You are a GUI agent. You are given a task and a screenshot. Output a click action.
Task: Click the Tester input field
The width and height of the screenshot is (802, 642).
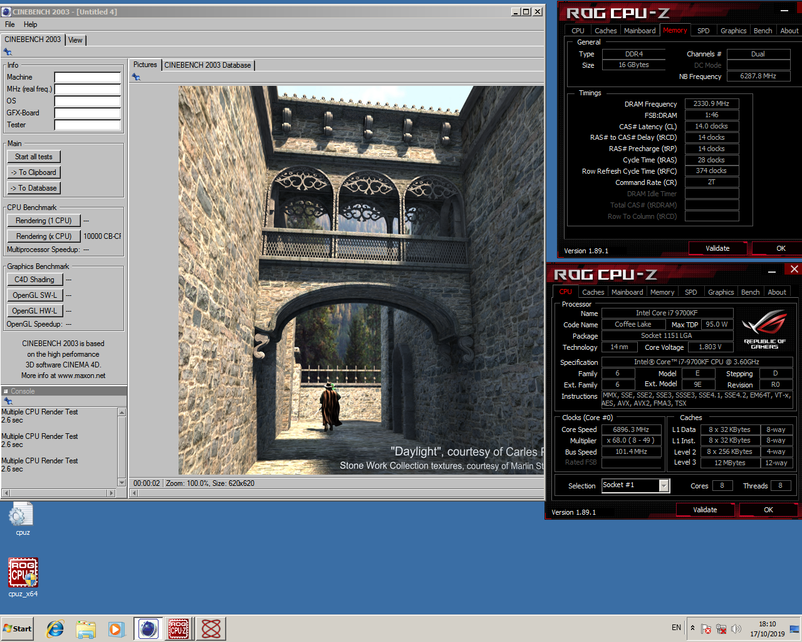(87, 125)
